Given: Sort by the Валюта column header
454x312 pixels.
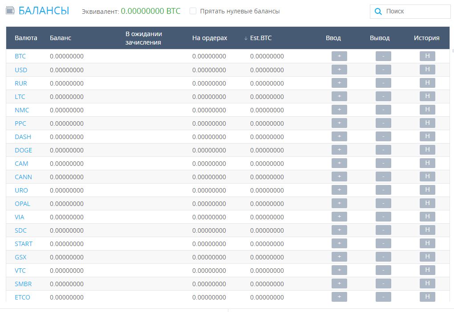Looking at the screenshot, I should point(26,38).
